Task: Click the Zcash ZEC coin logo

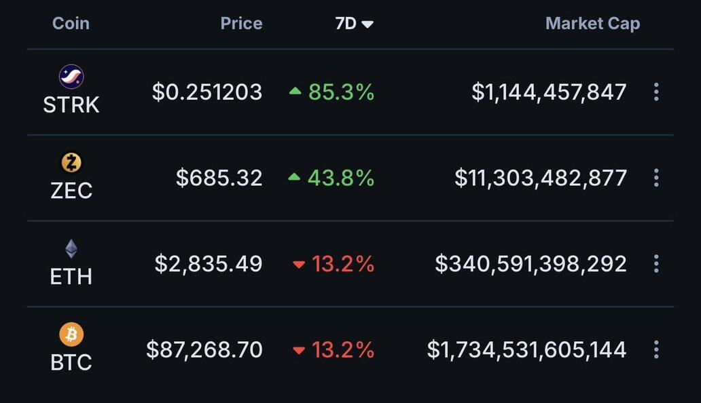Action: point(71,163)
